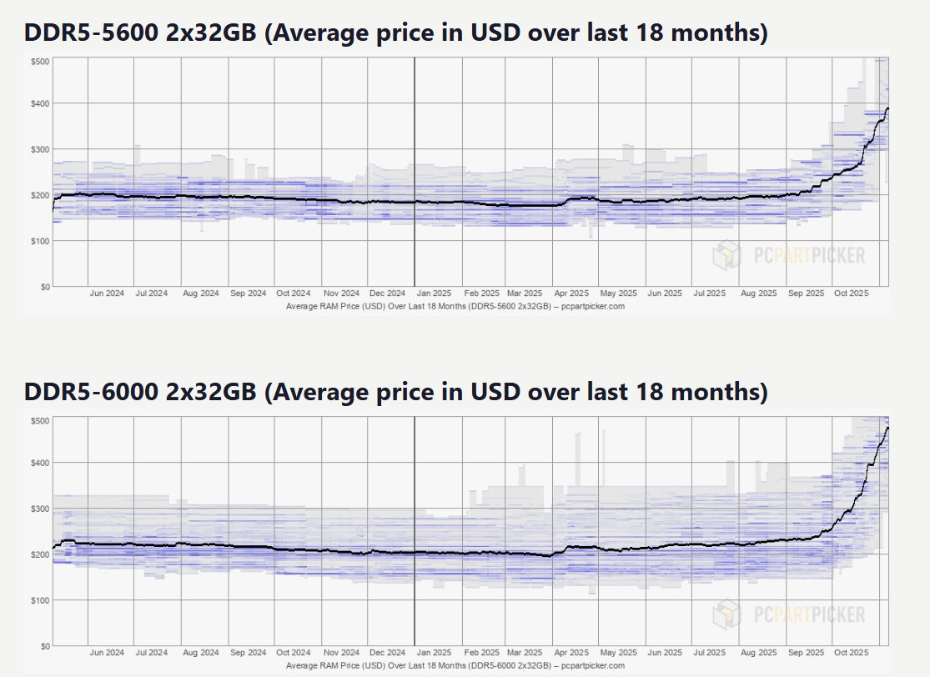This screenshot has height=677, width=930.
Task: Pick Nov 2024 label on DDR5-6000 chart
Action: click(341, 653)
